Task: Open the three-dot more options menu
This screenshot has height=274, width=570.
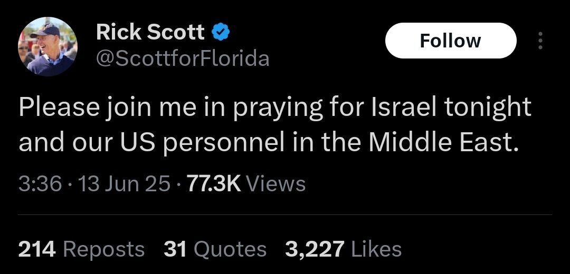Action: click(539, 41)
